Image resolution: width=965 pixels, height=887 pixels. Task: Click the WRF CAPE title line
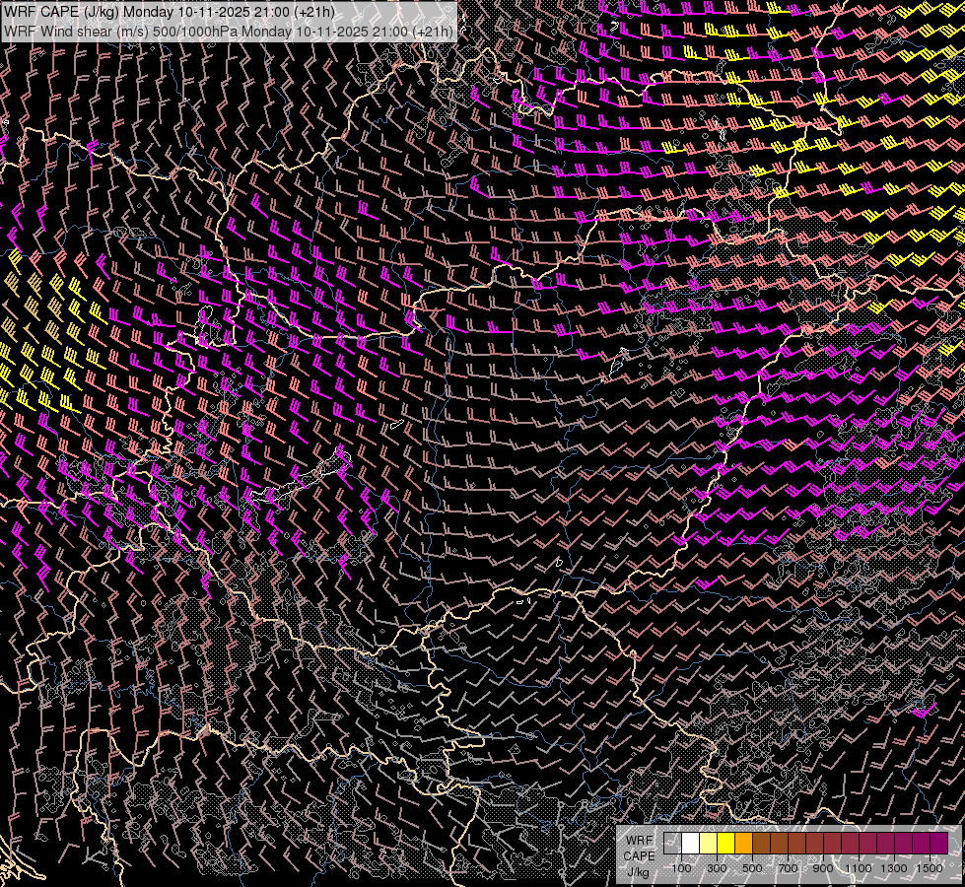(170, 12)
